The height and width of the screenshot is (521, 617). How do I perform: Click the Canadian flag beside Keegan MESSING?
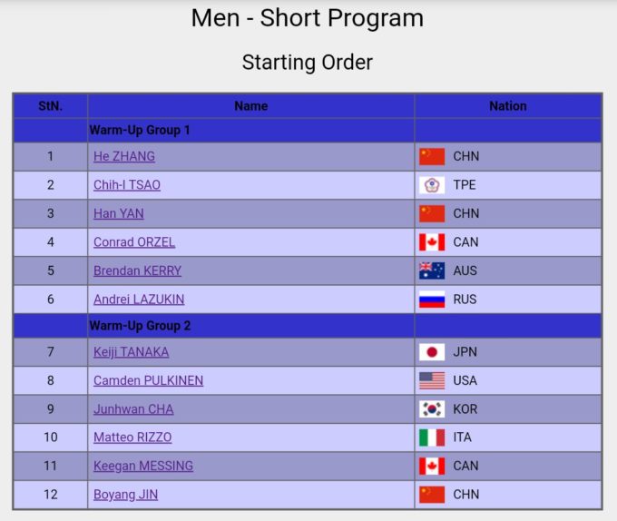(x=432, y=466)
